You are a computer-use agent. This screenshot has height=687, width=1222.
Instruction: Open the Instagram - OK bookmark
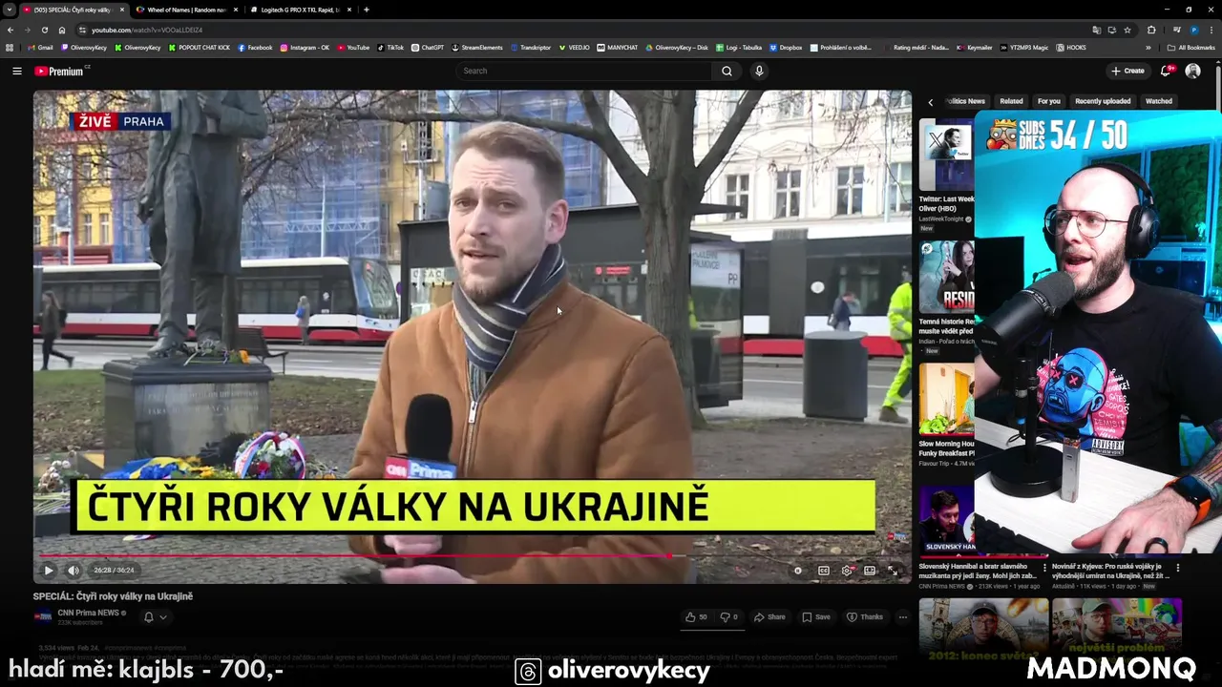pos(305,47)
